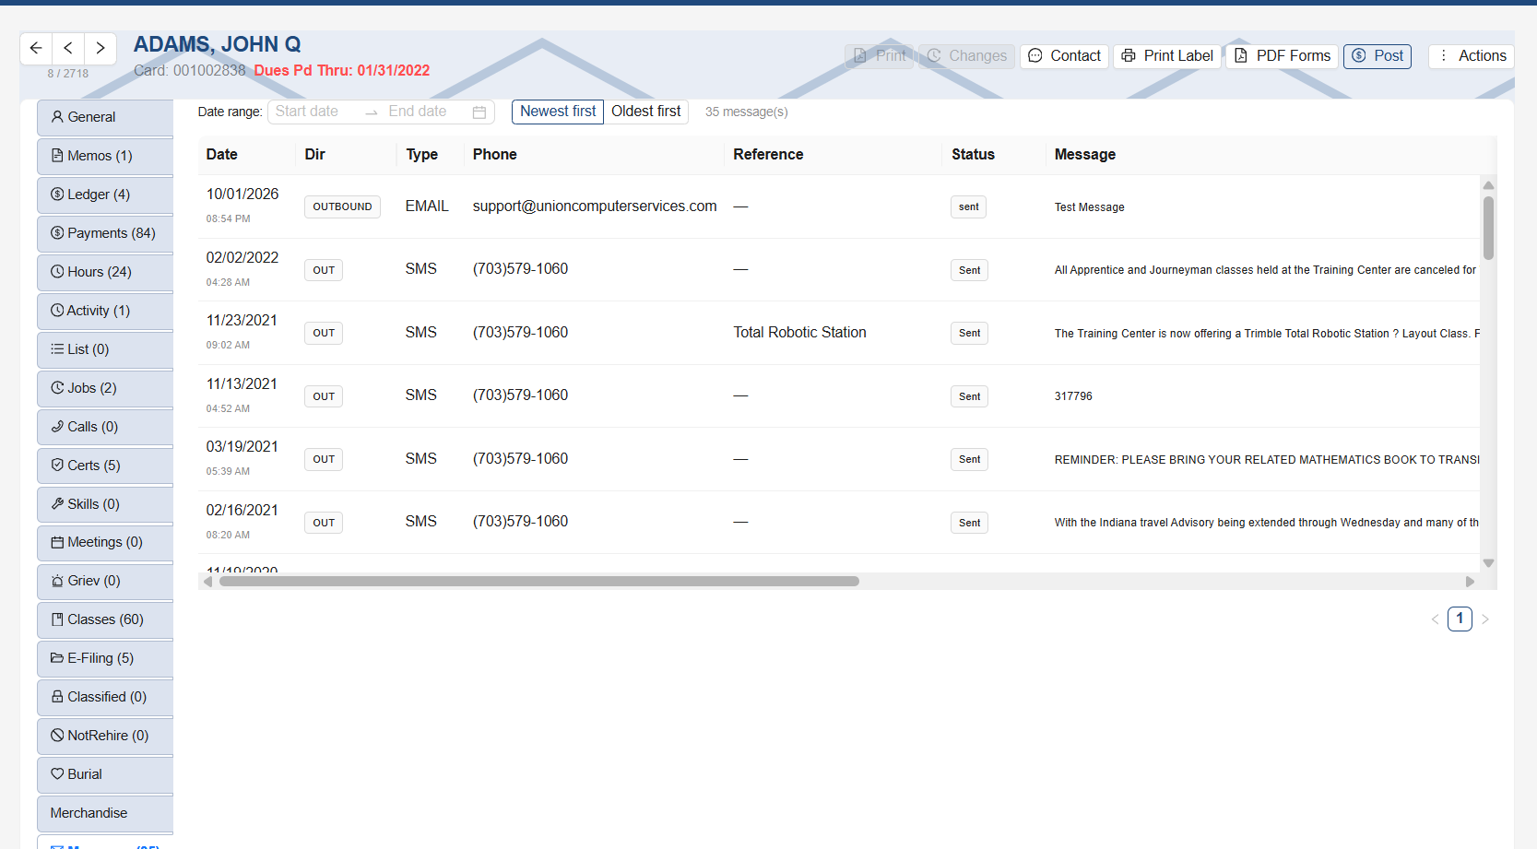Open Payments (84) tab
This screenshot has height=849, width=1537.
[105, 233]
